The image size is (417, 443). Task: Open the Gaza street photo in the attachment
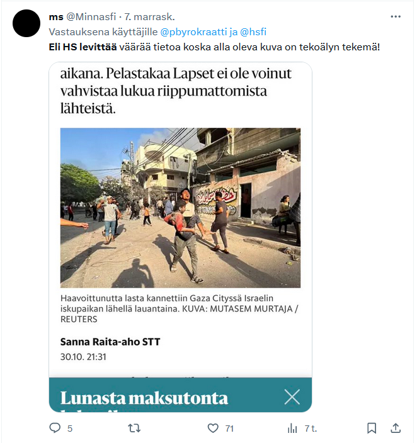pos(180,208)
